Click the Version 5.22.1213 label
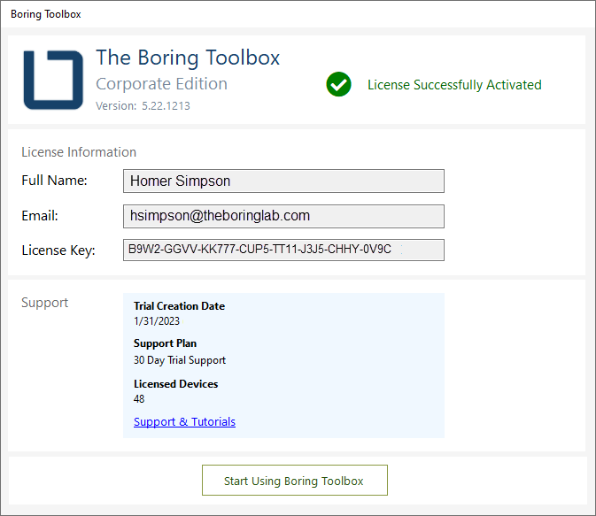Image resolution: width=596 pixels, height=516 pixels. [143, 105]
